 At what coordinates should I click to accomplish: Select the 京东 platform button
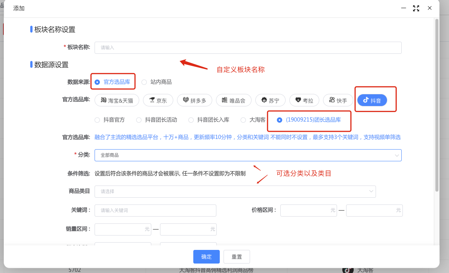coord(158,100)
